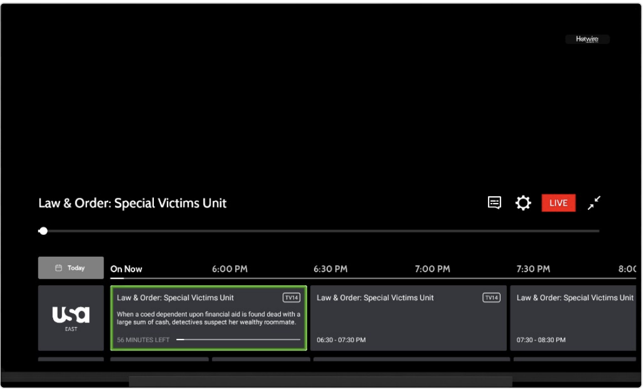
Task: Click the playback progress slider handle
Action: (x=43, y=231)
